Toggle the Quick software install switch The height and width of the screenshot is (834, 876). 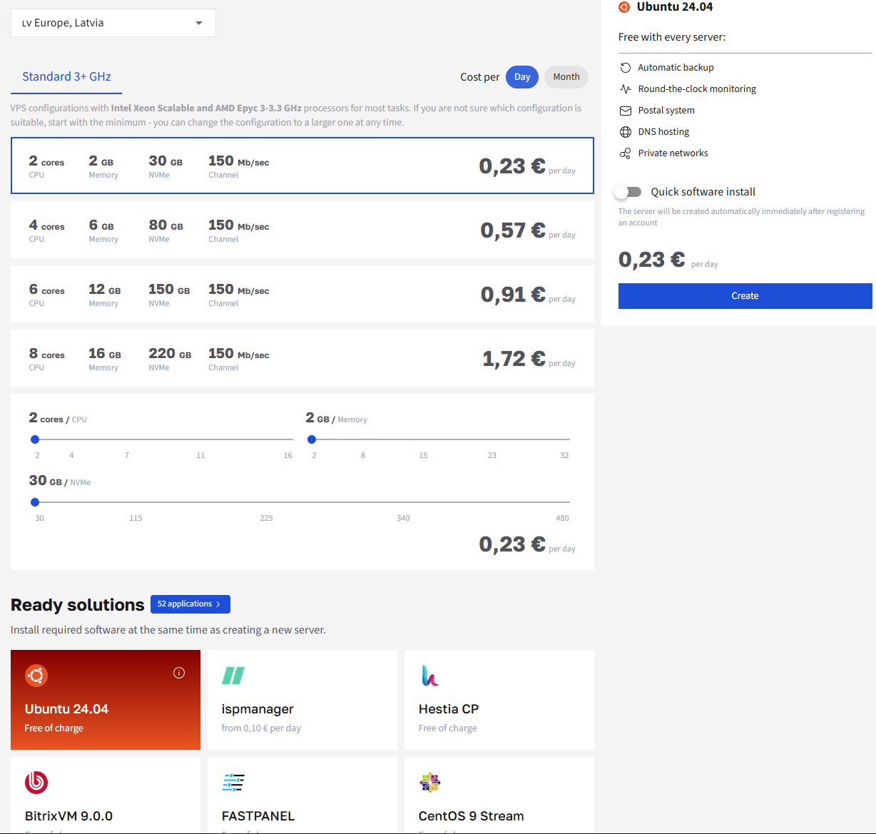click(629, 191)
